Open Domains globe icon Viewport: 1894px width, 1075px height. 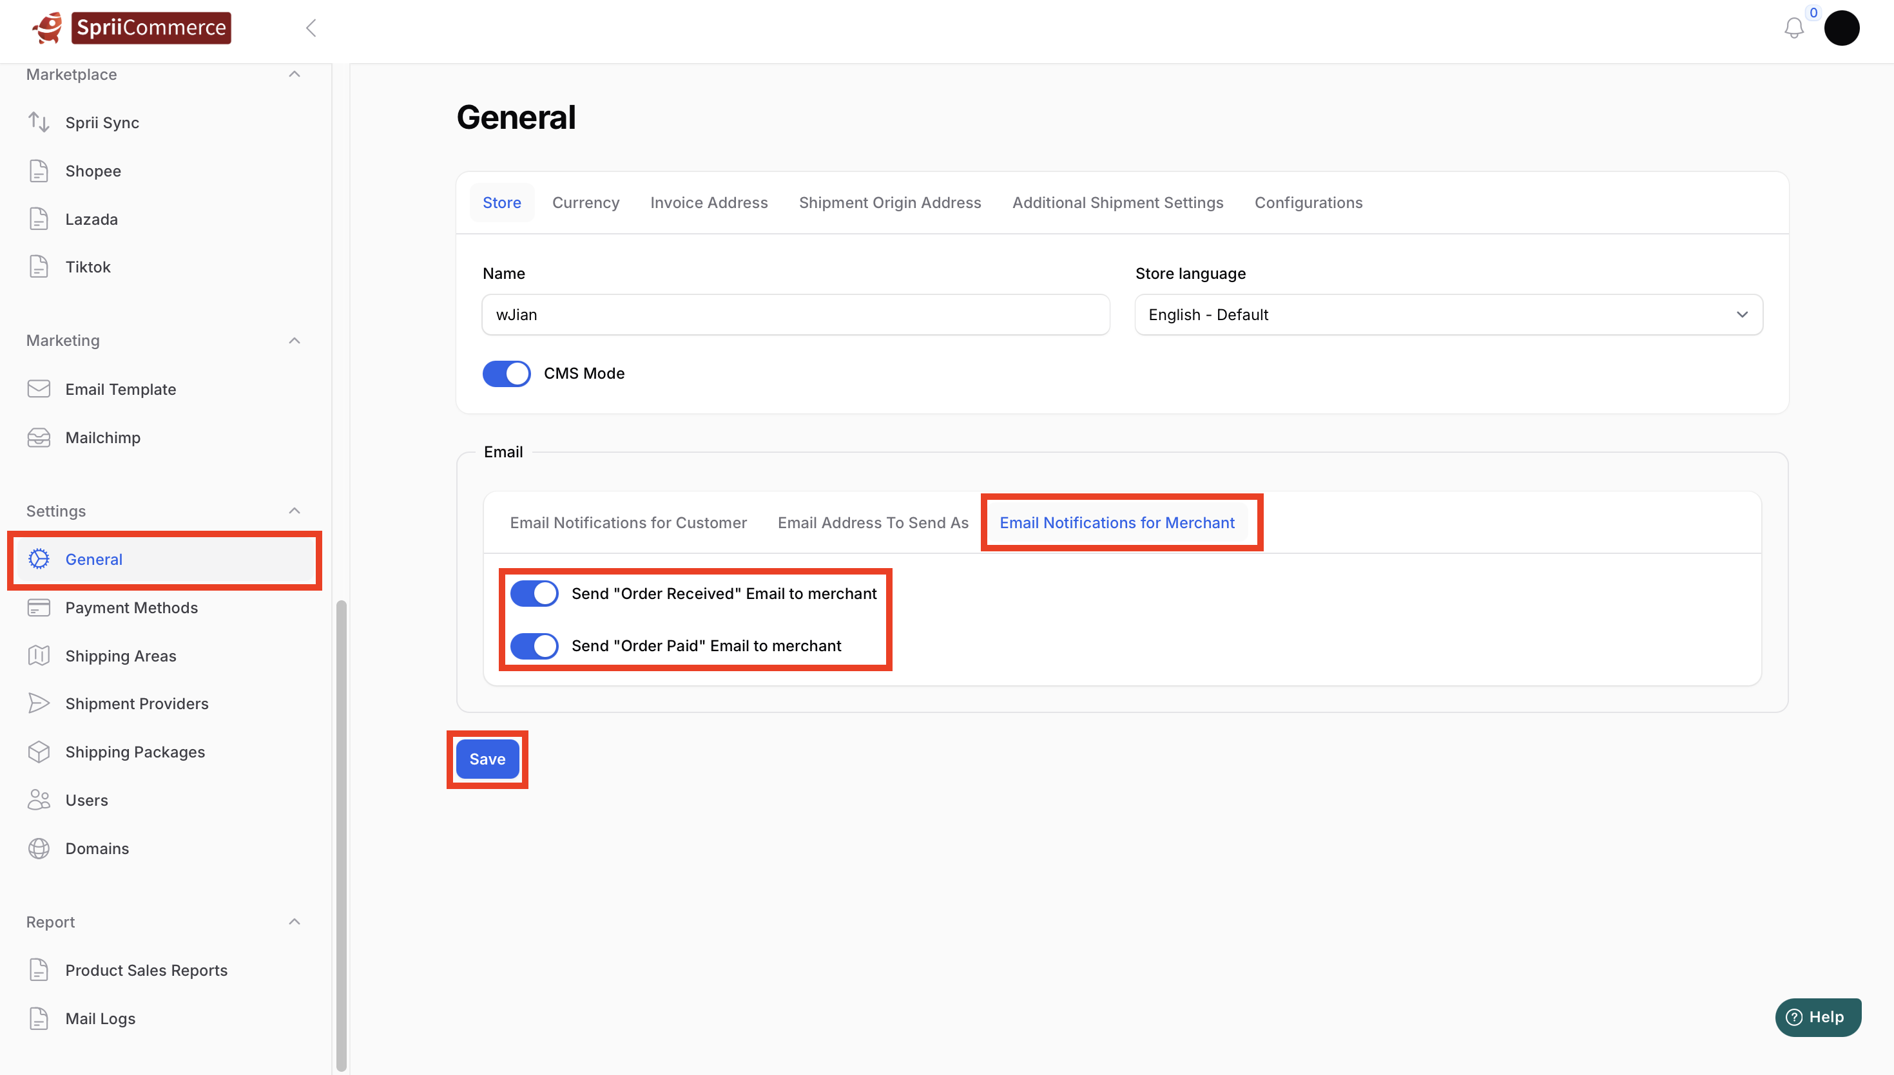(x=39, y=848)
